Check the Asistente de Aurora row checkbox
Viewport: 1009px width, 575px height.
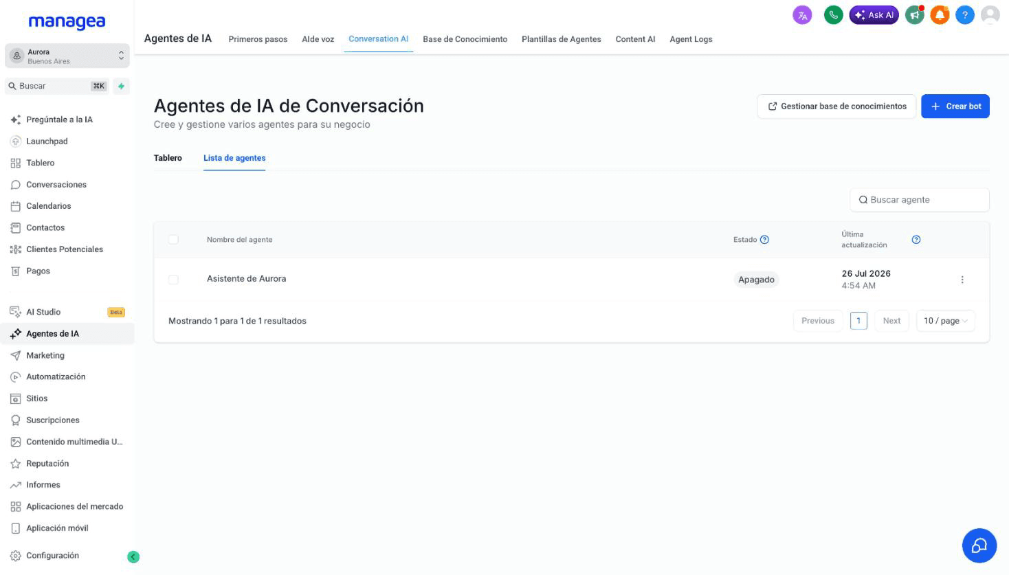point(173,280)
